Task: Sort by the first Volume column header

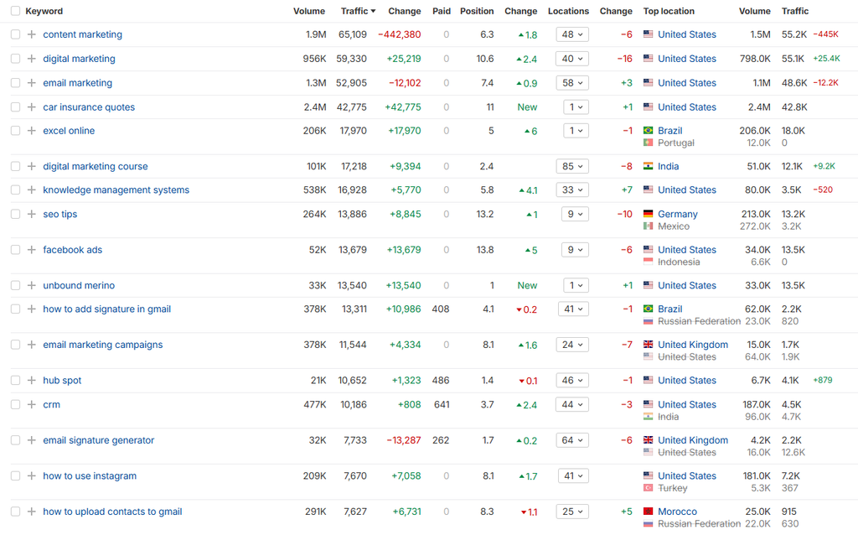Action: (x=308, y=11)
